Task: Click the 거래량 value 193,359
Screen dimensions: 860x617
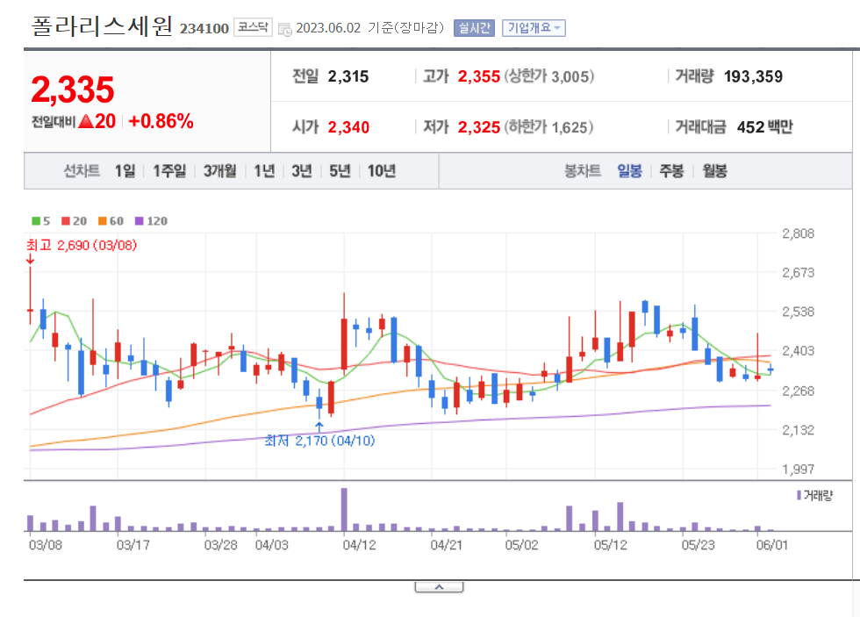Action: [x=753, y=76]
